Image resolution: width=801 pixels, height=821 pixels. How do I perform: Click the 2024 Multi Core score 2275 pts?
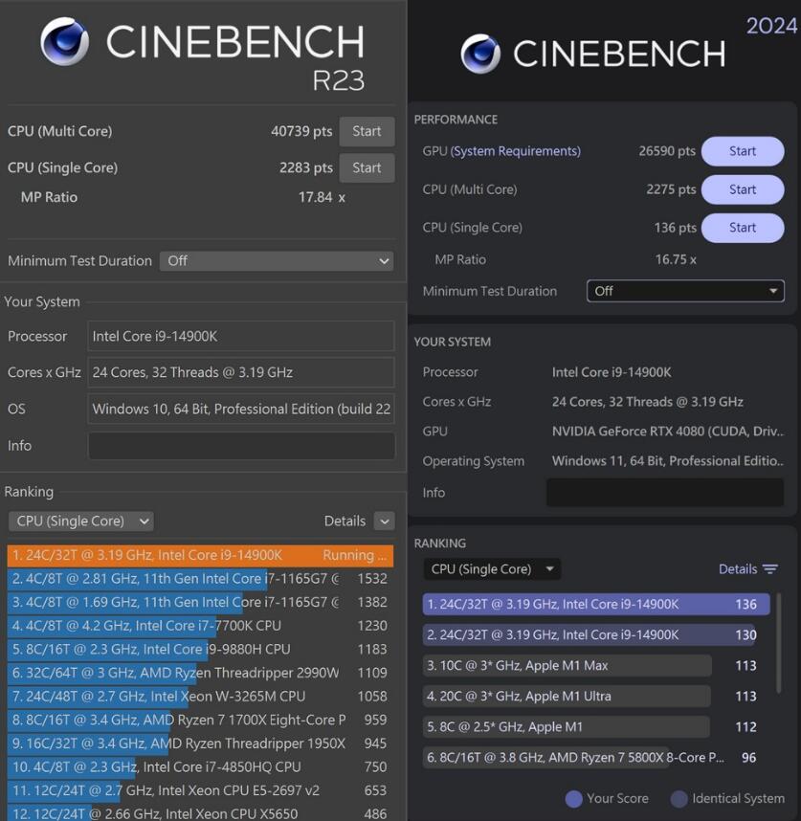coord(671,189)
